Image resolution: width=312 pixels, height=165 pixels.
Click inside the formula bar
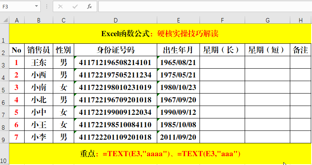(x=205, y=6)
